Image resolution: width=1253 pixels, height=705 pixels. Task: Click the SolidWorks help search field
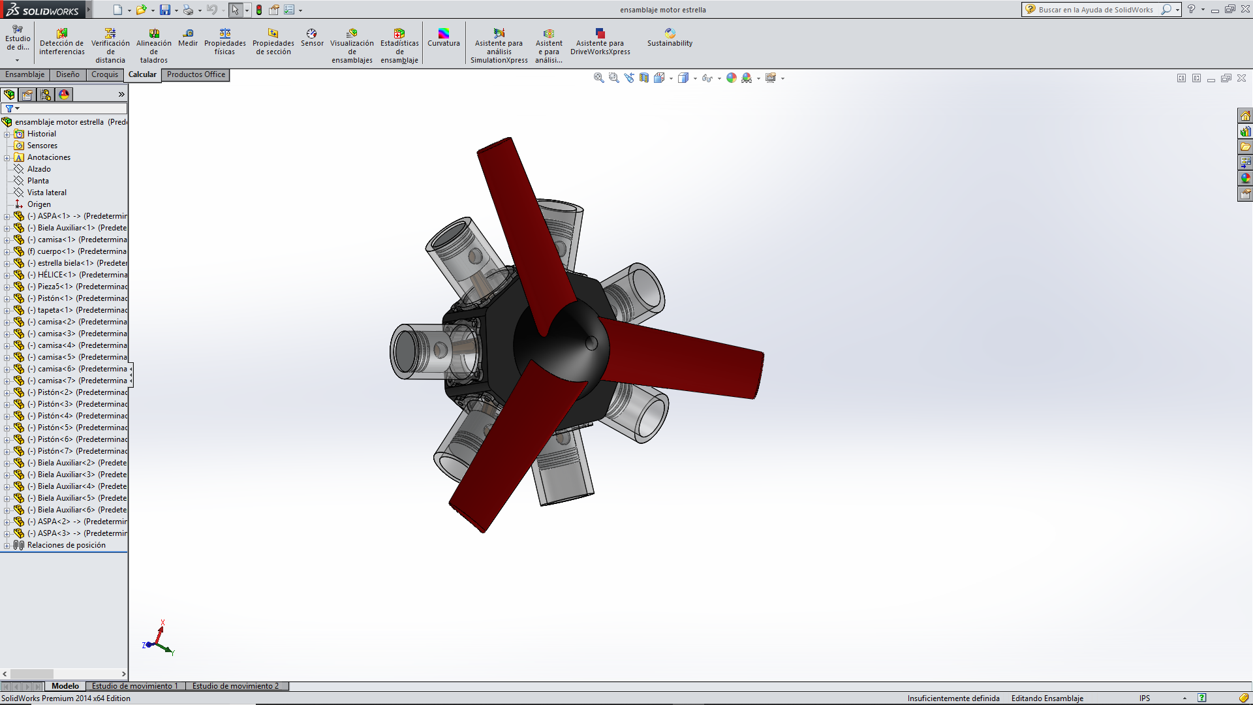pos(1096,10)
